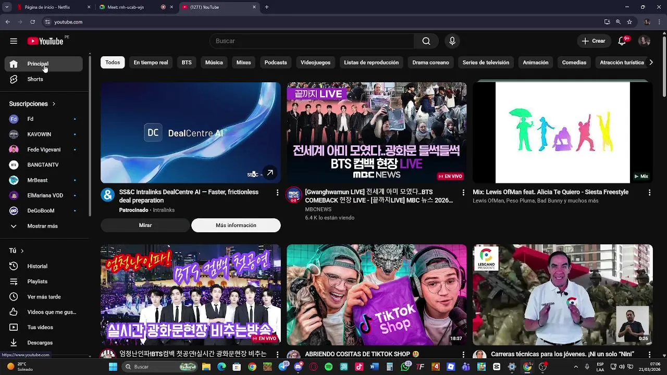Screen dimensions: 667x375
Task: Click Mirar on the DealCentre ad
Action: (x=145, y=225)
